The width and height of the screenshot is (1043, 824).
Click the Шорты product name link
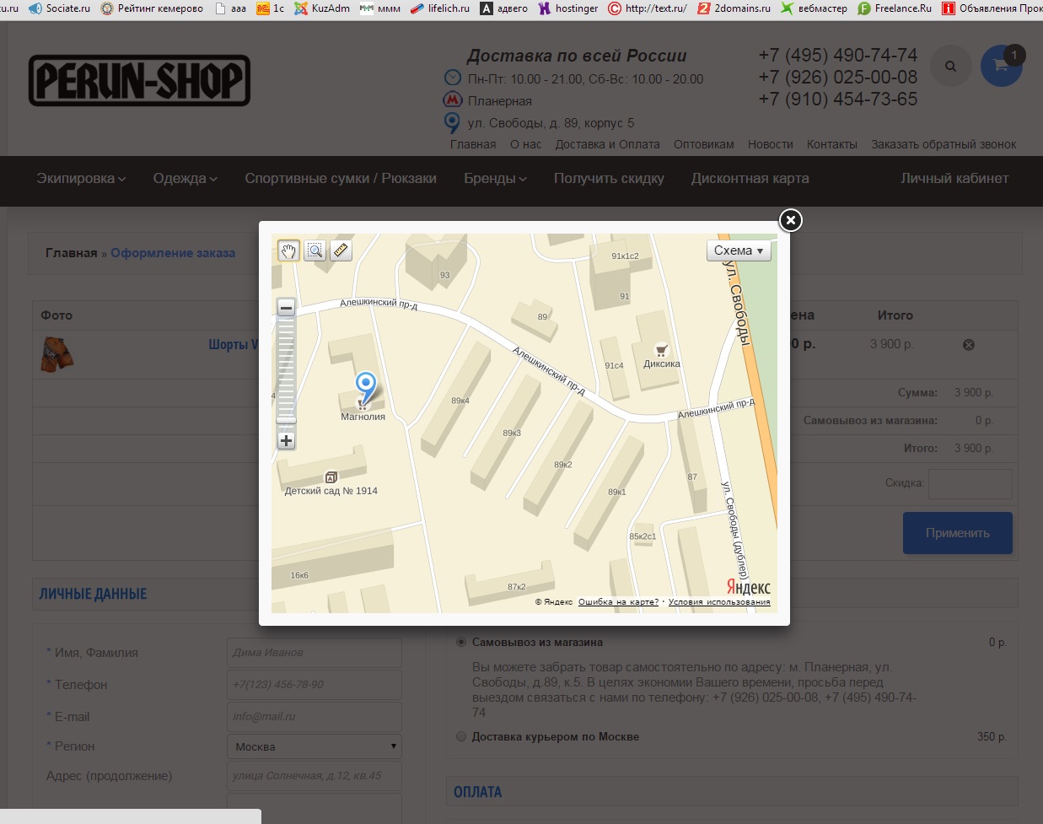234,345
